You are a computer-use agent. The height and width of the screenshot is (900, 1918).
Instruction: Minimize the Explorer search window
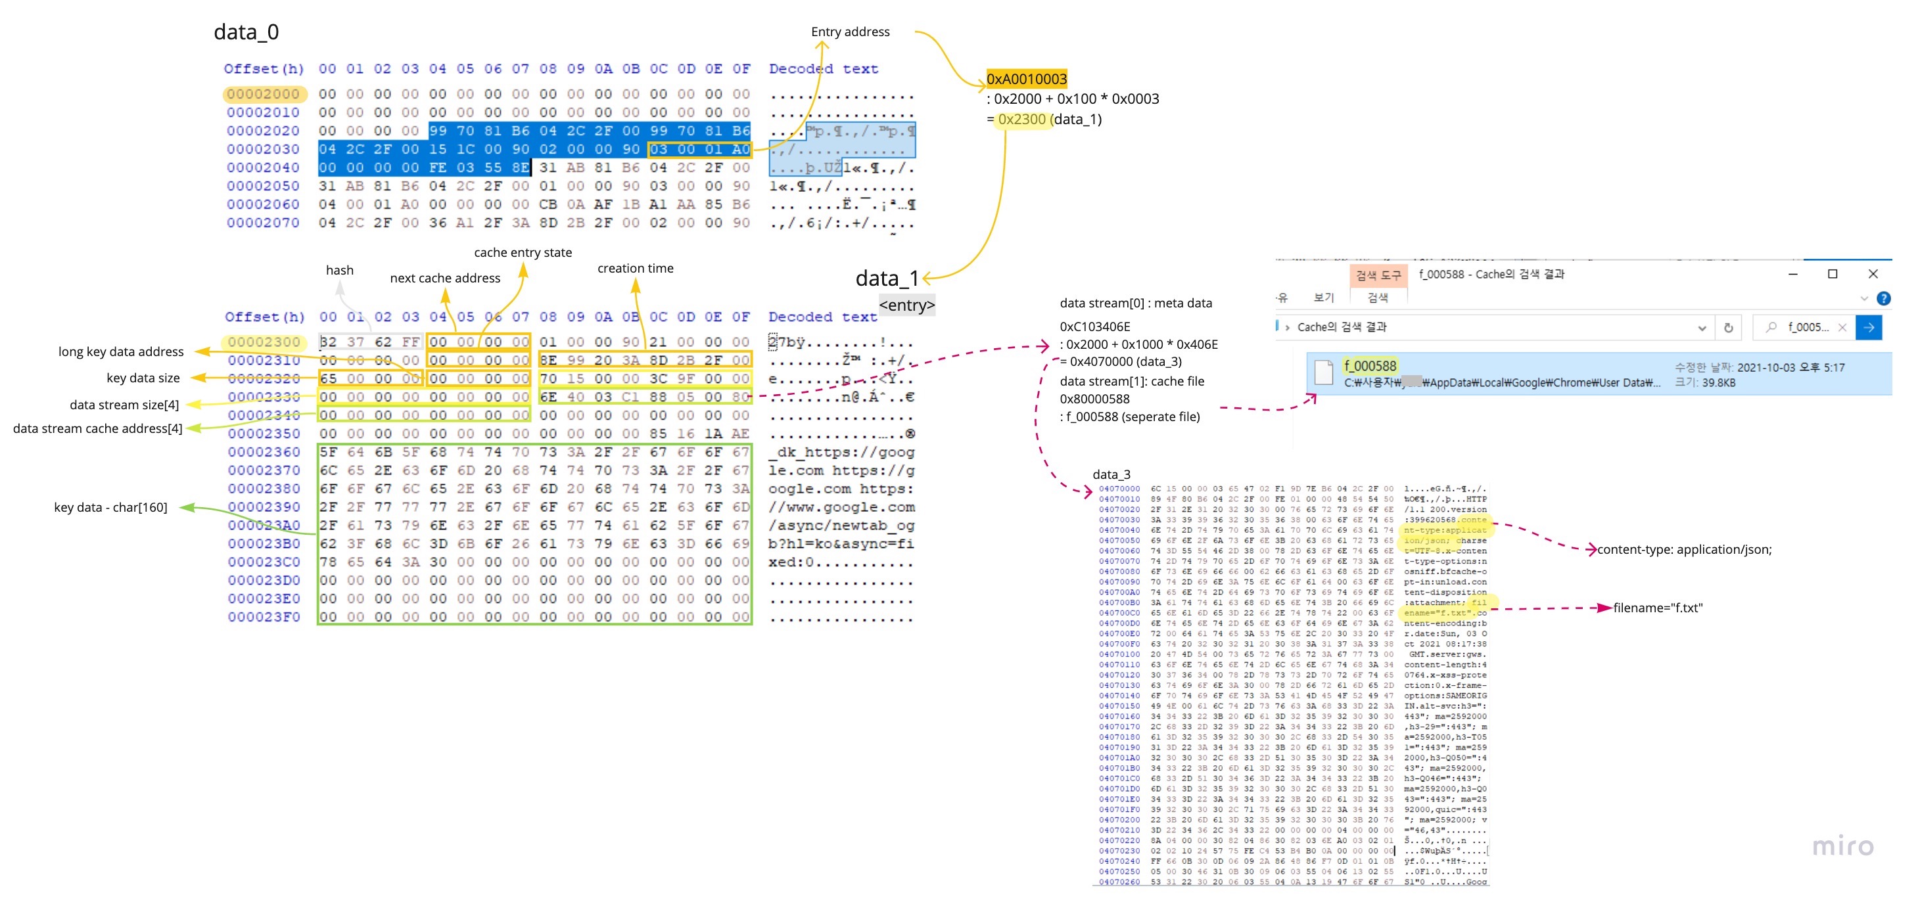[1793, 274]
